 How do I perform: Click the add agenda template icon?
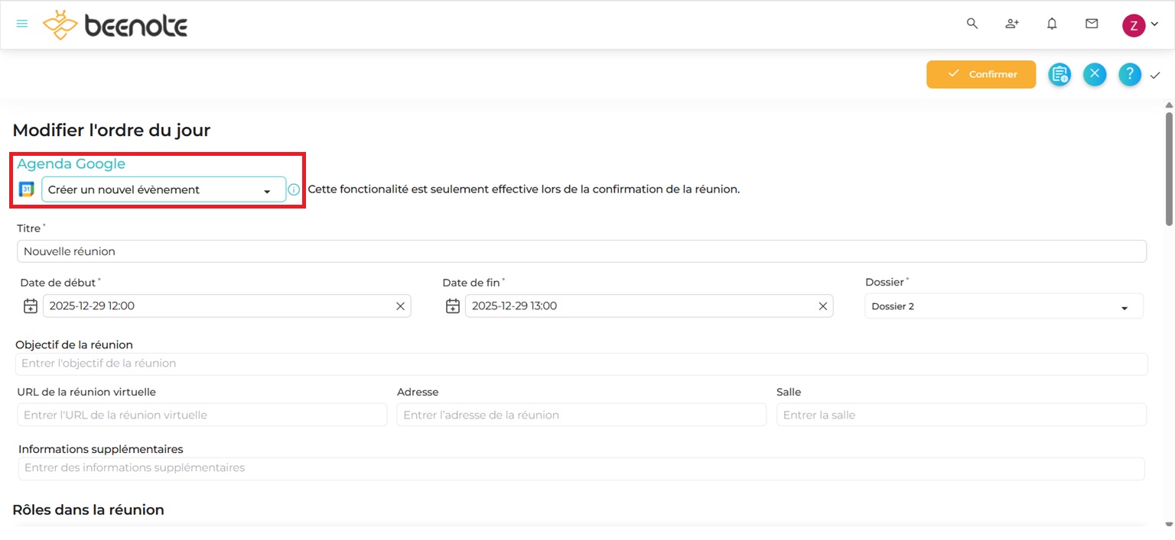point(1059,74)
